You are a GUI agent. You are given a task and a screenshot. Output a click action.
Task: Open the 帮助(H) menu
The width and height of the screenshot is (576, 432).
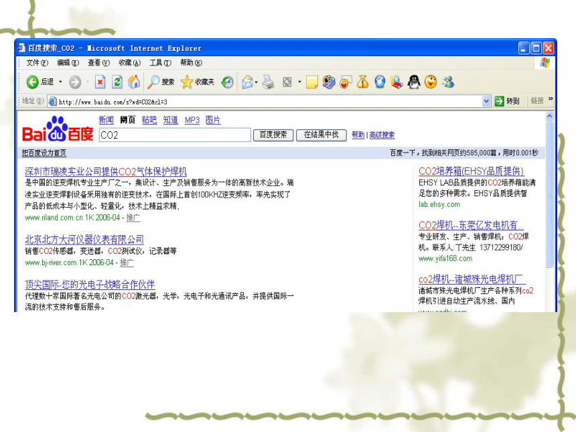(191, 63)
